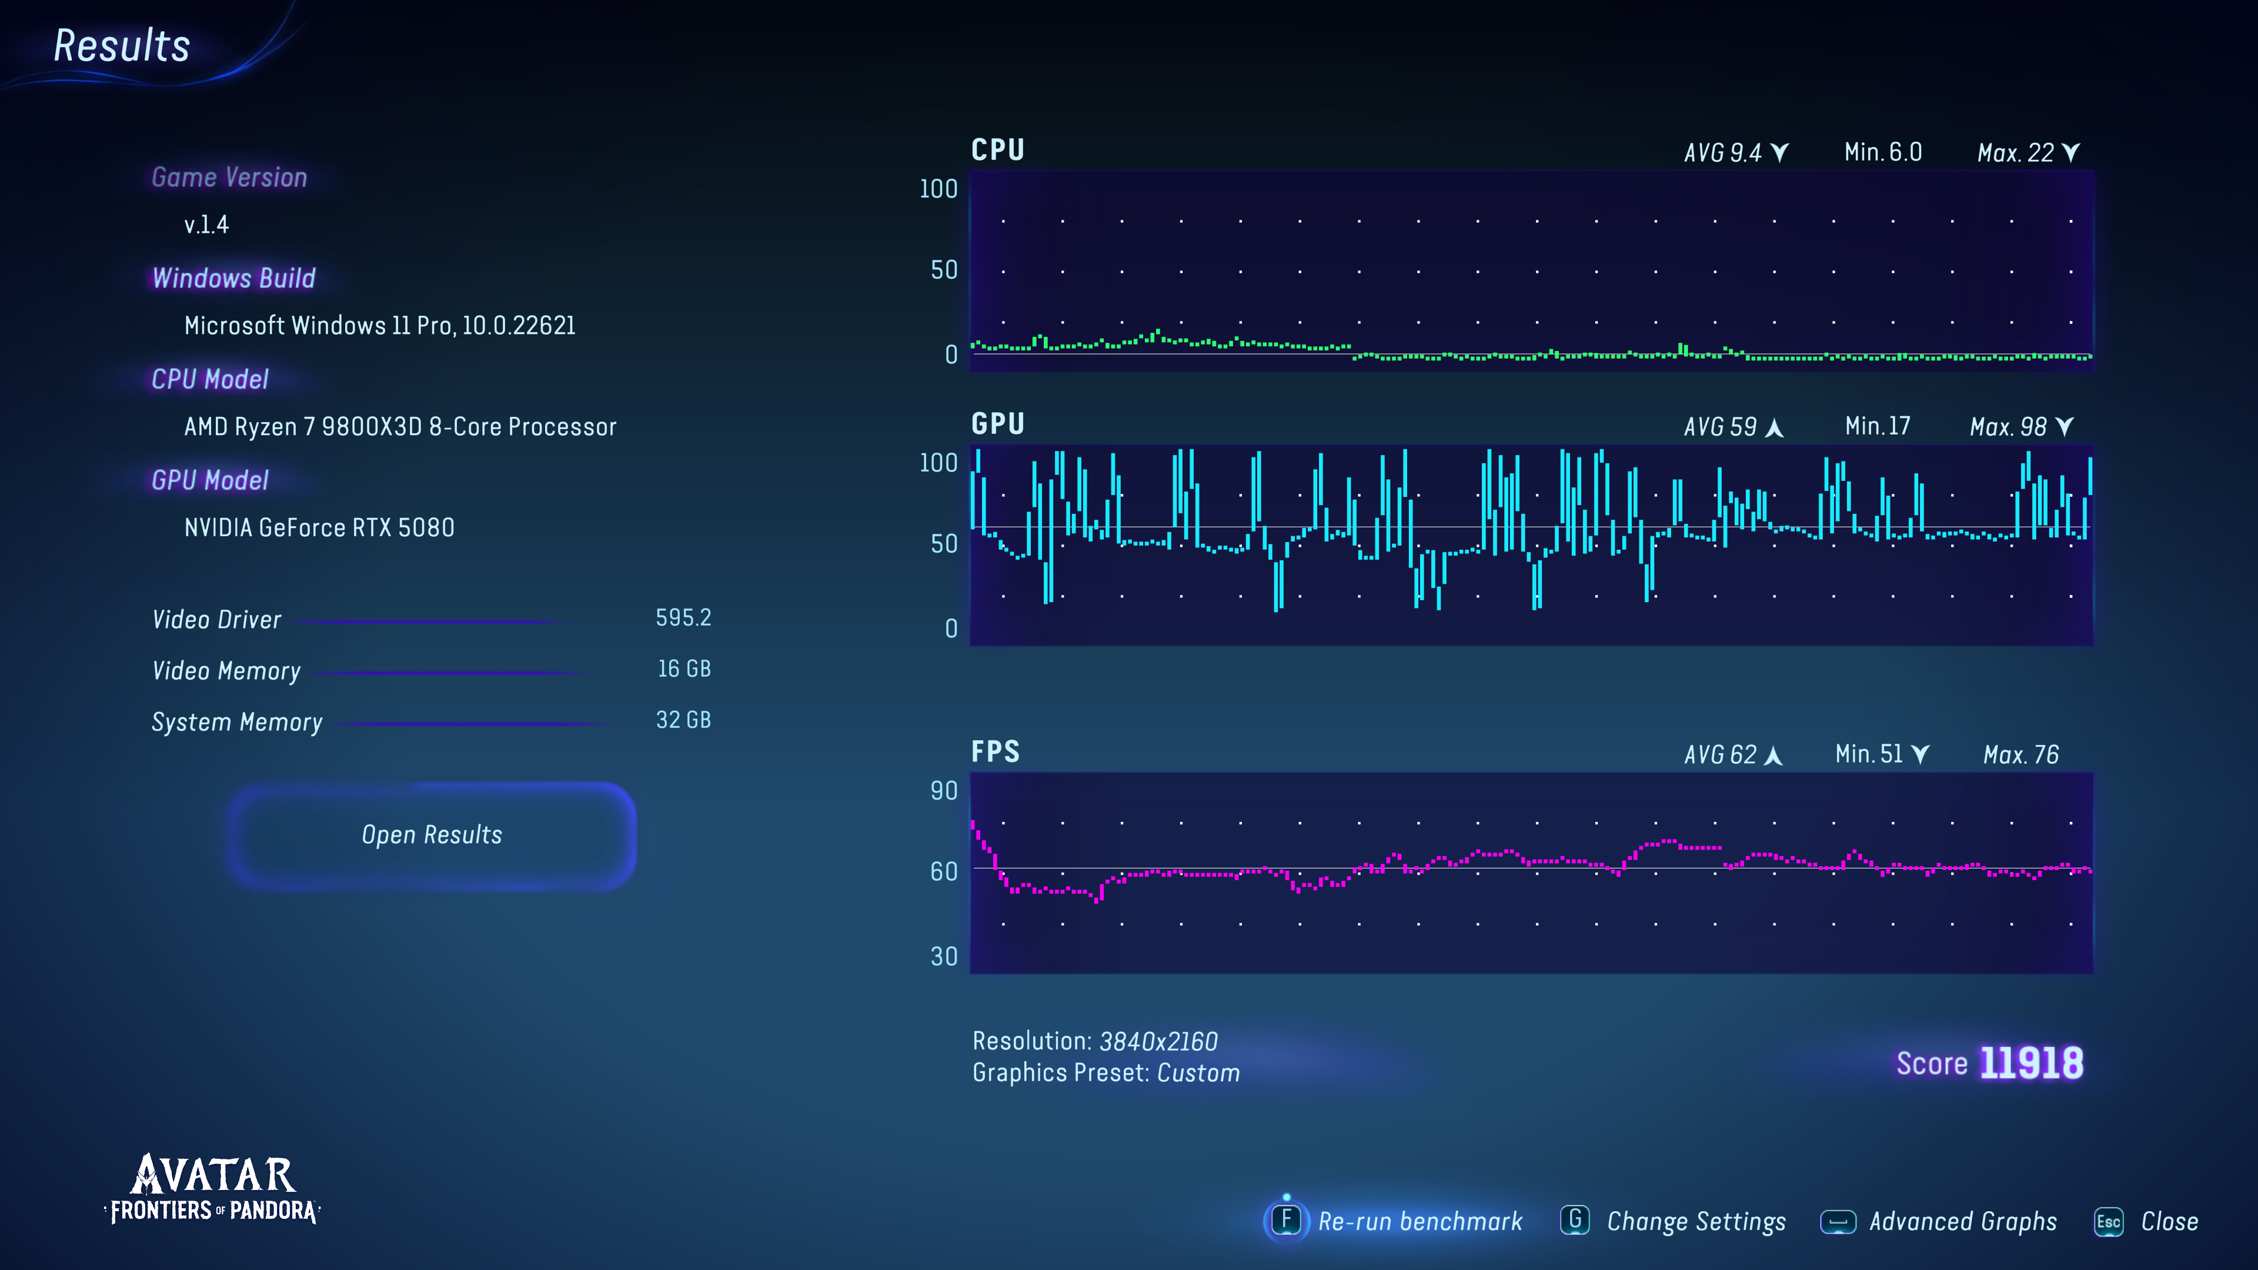Click the arrow next to FPS Min. 51
This screenshot has height=1270, width=2258.
pyautogui.click(x=1920, y=754)
